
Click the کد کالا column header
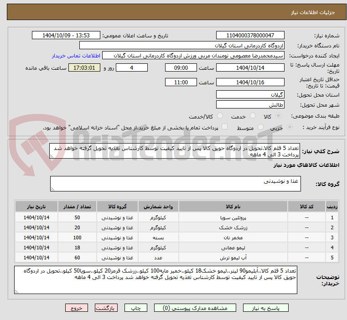[306, 206]
